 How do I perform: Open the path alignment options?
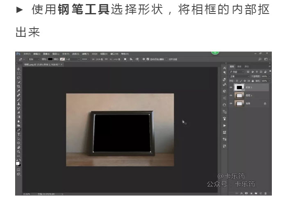131,59
